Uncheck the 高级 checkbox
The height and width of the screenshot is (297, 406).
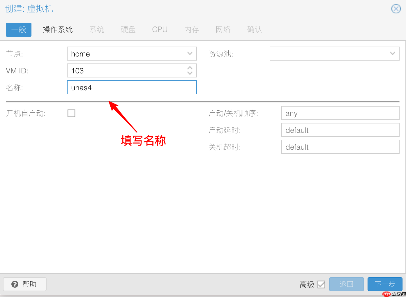(x=321, y=284)
